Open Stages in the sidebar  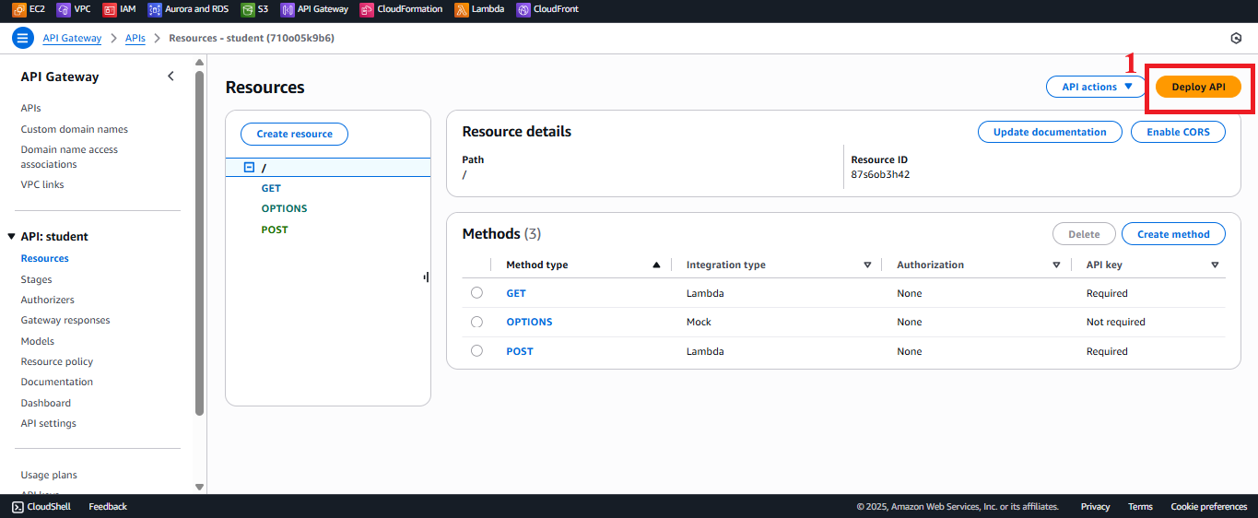pos(37,279)
